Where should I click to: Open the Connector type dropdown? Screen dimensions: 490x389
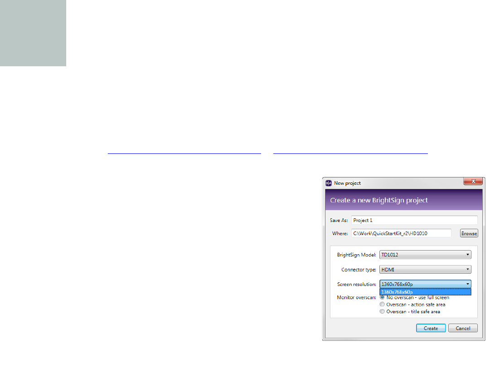425,270
